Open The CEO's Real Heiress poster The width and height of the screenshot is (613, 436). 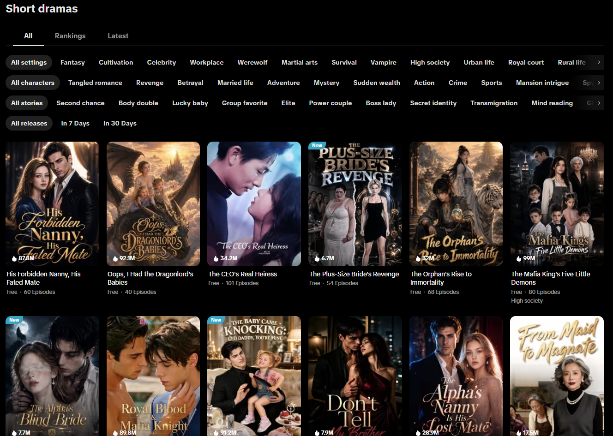(254, 204)
